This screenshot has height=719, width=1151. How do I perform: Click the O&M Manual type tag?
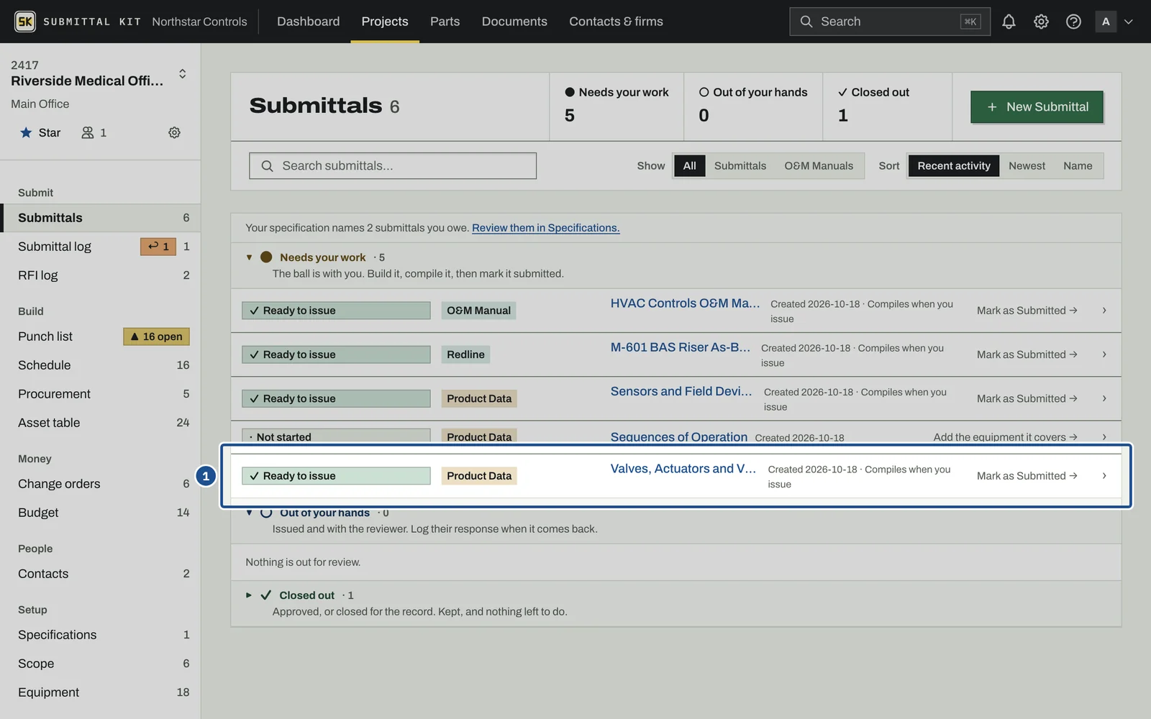tap(478, 311)
